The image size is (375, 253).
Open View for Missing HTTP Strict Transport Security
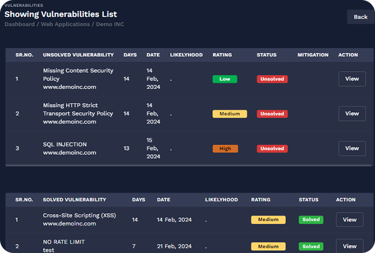coord(351,114)
